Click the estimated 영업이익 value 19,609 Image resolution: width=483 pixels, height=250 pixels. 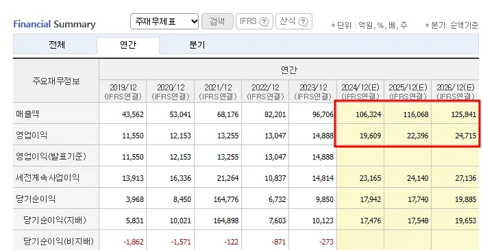point(371,136)
